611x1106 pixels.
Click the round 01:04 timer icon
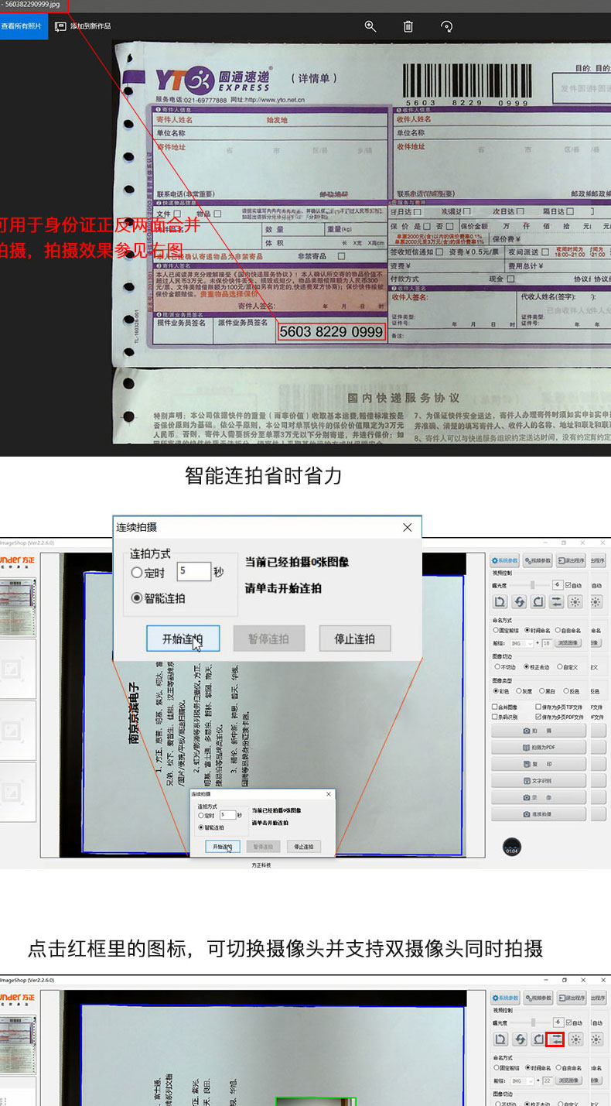(512, 847)
